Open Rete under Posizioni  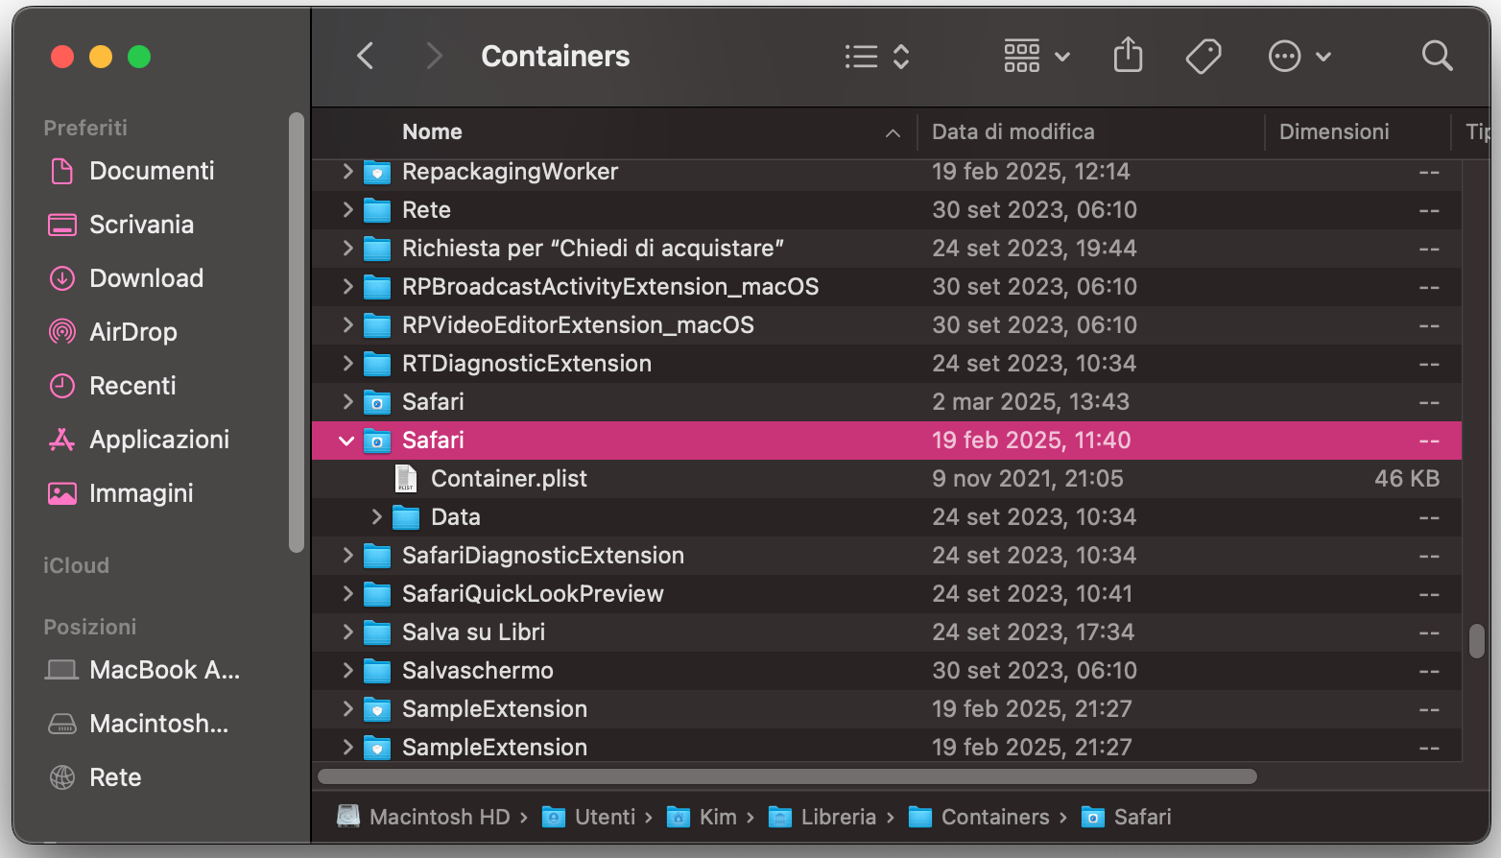[x=115, y=777]
